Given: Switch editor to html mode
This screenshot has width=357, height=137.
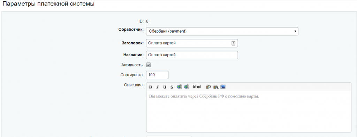Looking at the screenshot, I should point(197,87).
